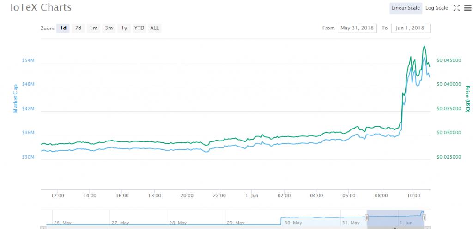
Task: Switch to Linear Scale
Action: click(406, 8)
